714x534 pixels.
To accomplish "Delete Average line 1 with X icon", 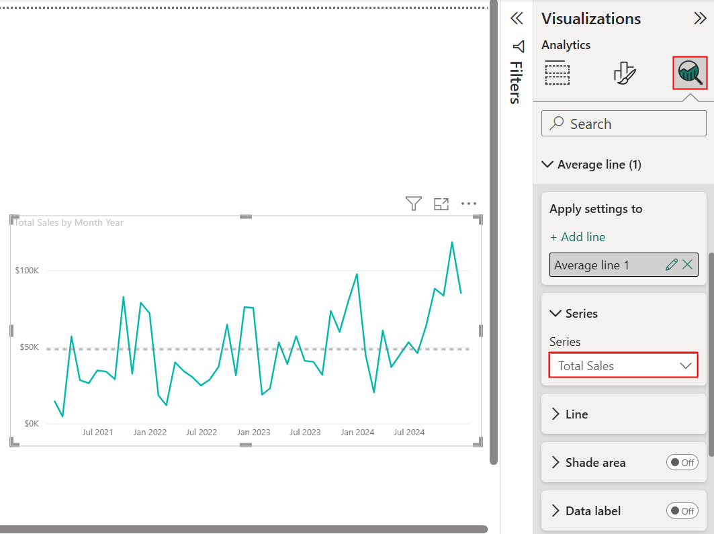I will click(688, 265).
